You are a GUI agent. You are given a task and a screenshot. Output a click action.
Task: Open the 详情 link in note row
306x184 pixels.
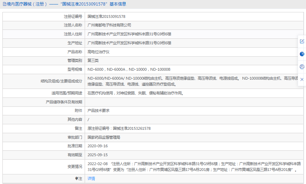click(91, 179)
